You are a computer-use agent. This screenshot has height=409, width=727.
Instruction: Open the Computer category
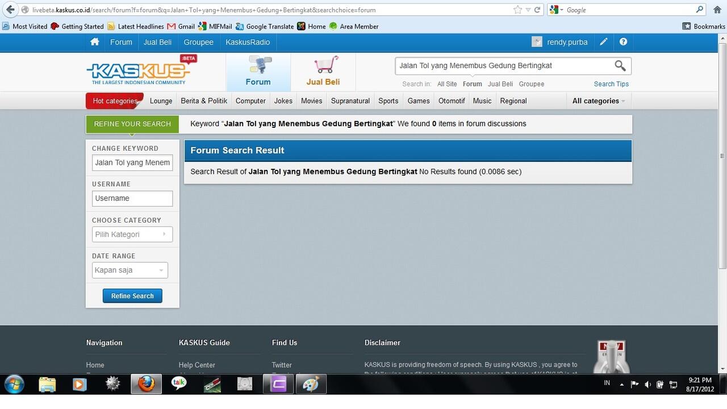[x=250, y=101]
